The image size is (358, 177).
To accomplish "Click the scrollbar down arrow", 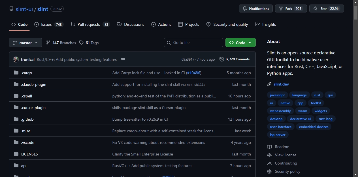I will [355, 174].
